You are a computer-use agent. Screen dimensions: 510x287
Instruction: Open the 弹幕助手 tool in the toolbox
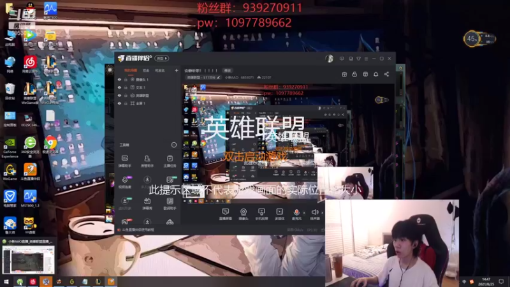tap(124, 161)
